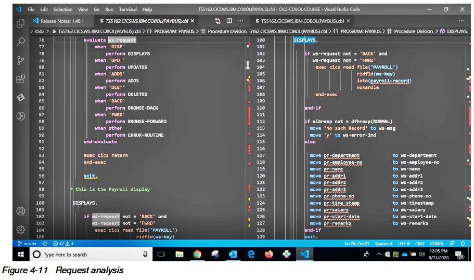Open more actions menu of right editor group

pyautogui.click(x=460, y=21)
